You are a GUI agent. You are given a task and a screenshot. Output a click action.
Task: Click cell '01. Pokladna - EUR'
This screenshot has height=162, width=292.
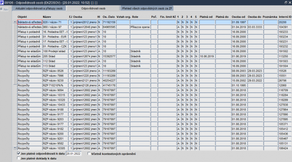click(55, 37)
